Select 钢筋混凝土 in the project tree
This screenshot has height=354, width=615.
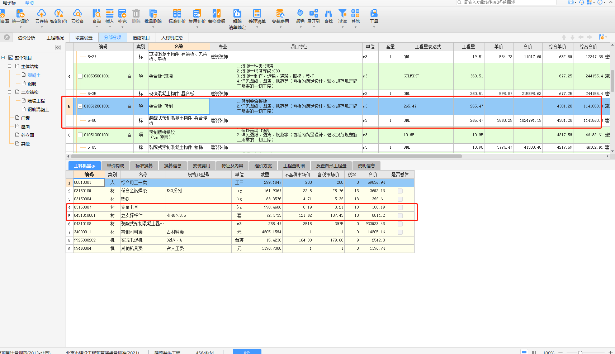click(x=38, y=110)
